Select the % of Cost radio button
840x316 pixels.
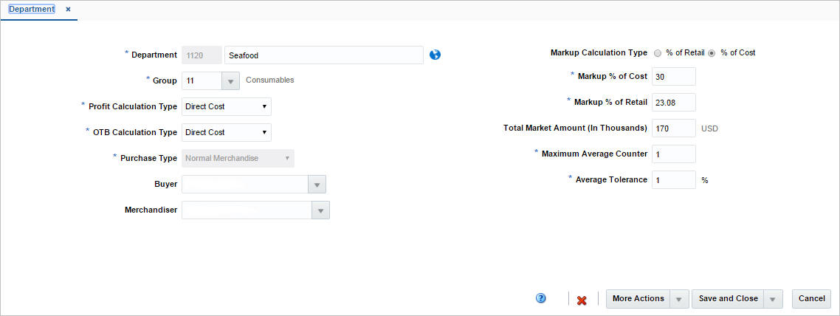point(712,53)
